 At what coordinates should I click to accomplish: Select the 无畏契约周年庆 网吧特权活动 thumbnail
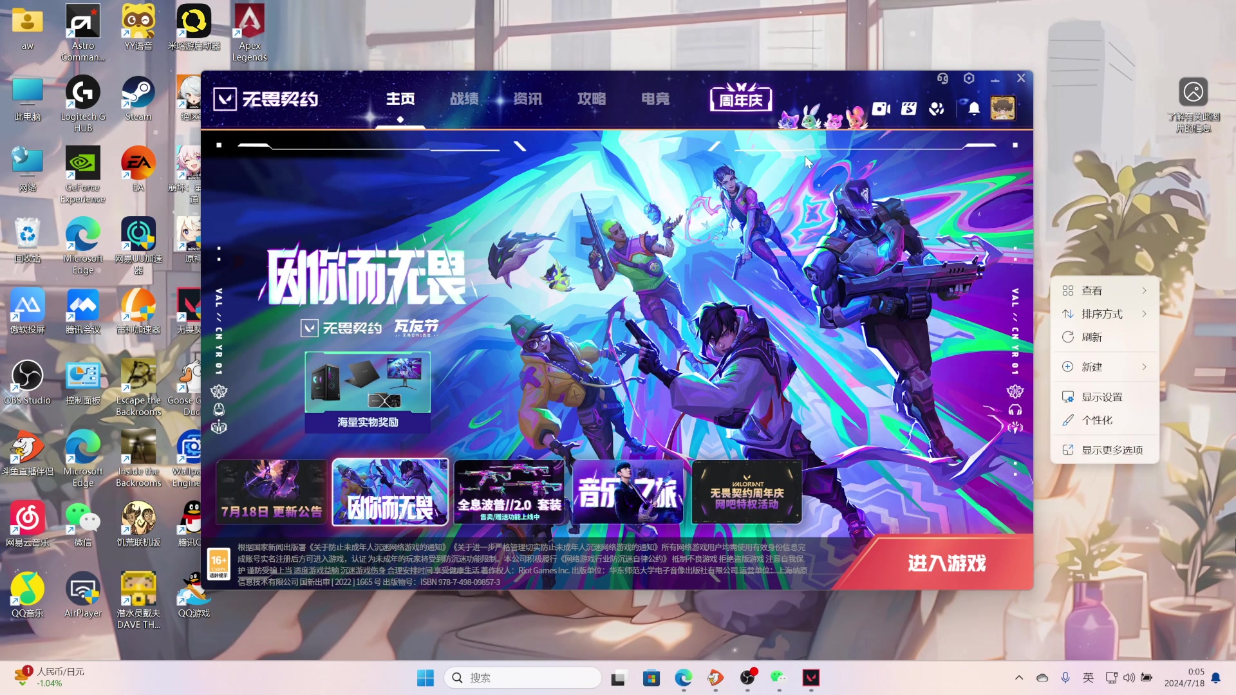pyautogui.click(x=747, y=492)
